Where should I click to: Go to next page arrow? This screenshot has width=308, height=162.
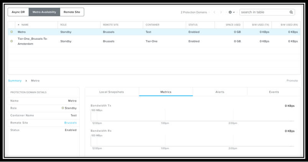tap(221, 12)
